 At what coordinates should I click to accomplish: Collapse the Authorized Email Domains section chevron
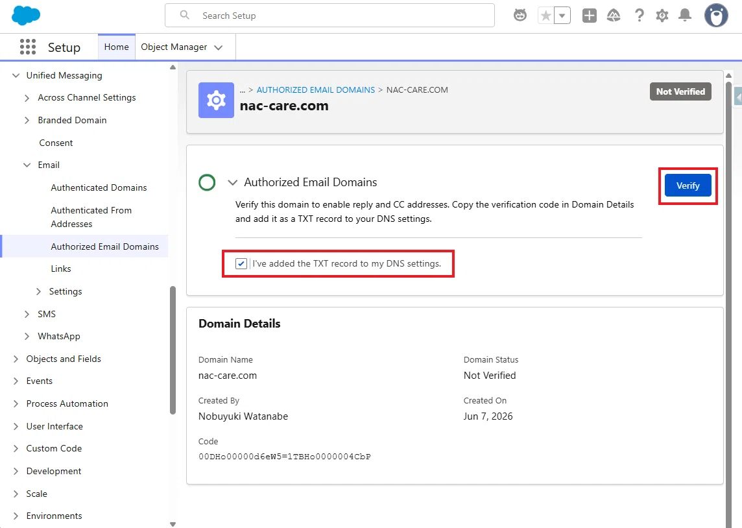point(232,182)
